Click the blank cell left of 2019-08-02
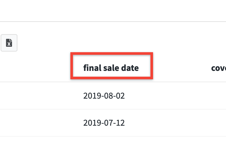The height and width of the screenshot is (145, 226). (36, 96)
